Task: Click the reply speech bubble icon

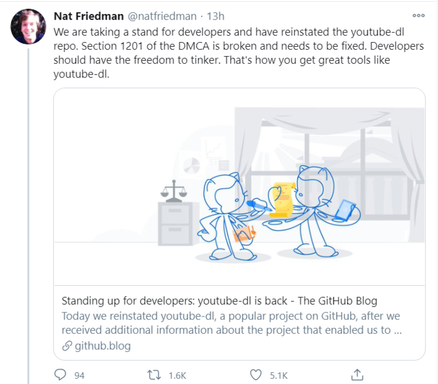Action: click(60, 375)
